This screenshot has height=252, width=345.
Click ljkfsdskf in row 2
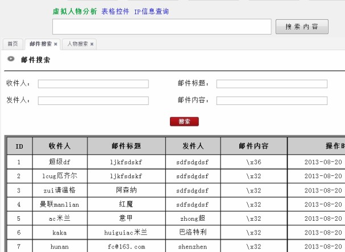click(x=126, y=176)
